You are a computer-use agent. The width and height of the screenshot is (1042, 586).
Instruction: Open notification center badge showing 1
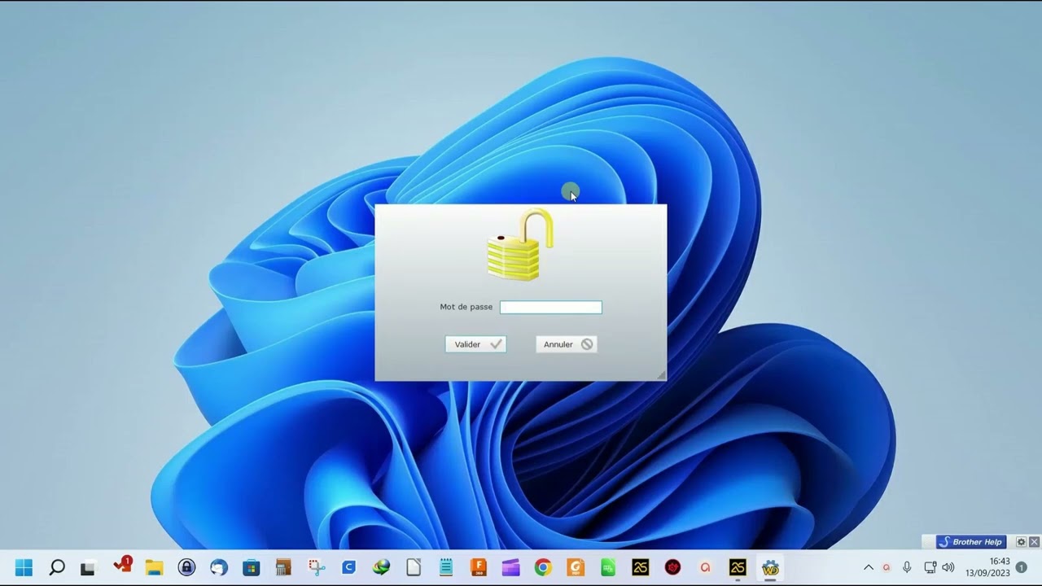click(x=1022, y=567)
